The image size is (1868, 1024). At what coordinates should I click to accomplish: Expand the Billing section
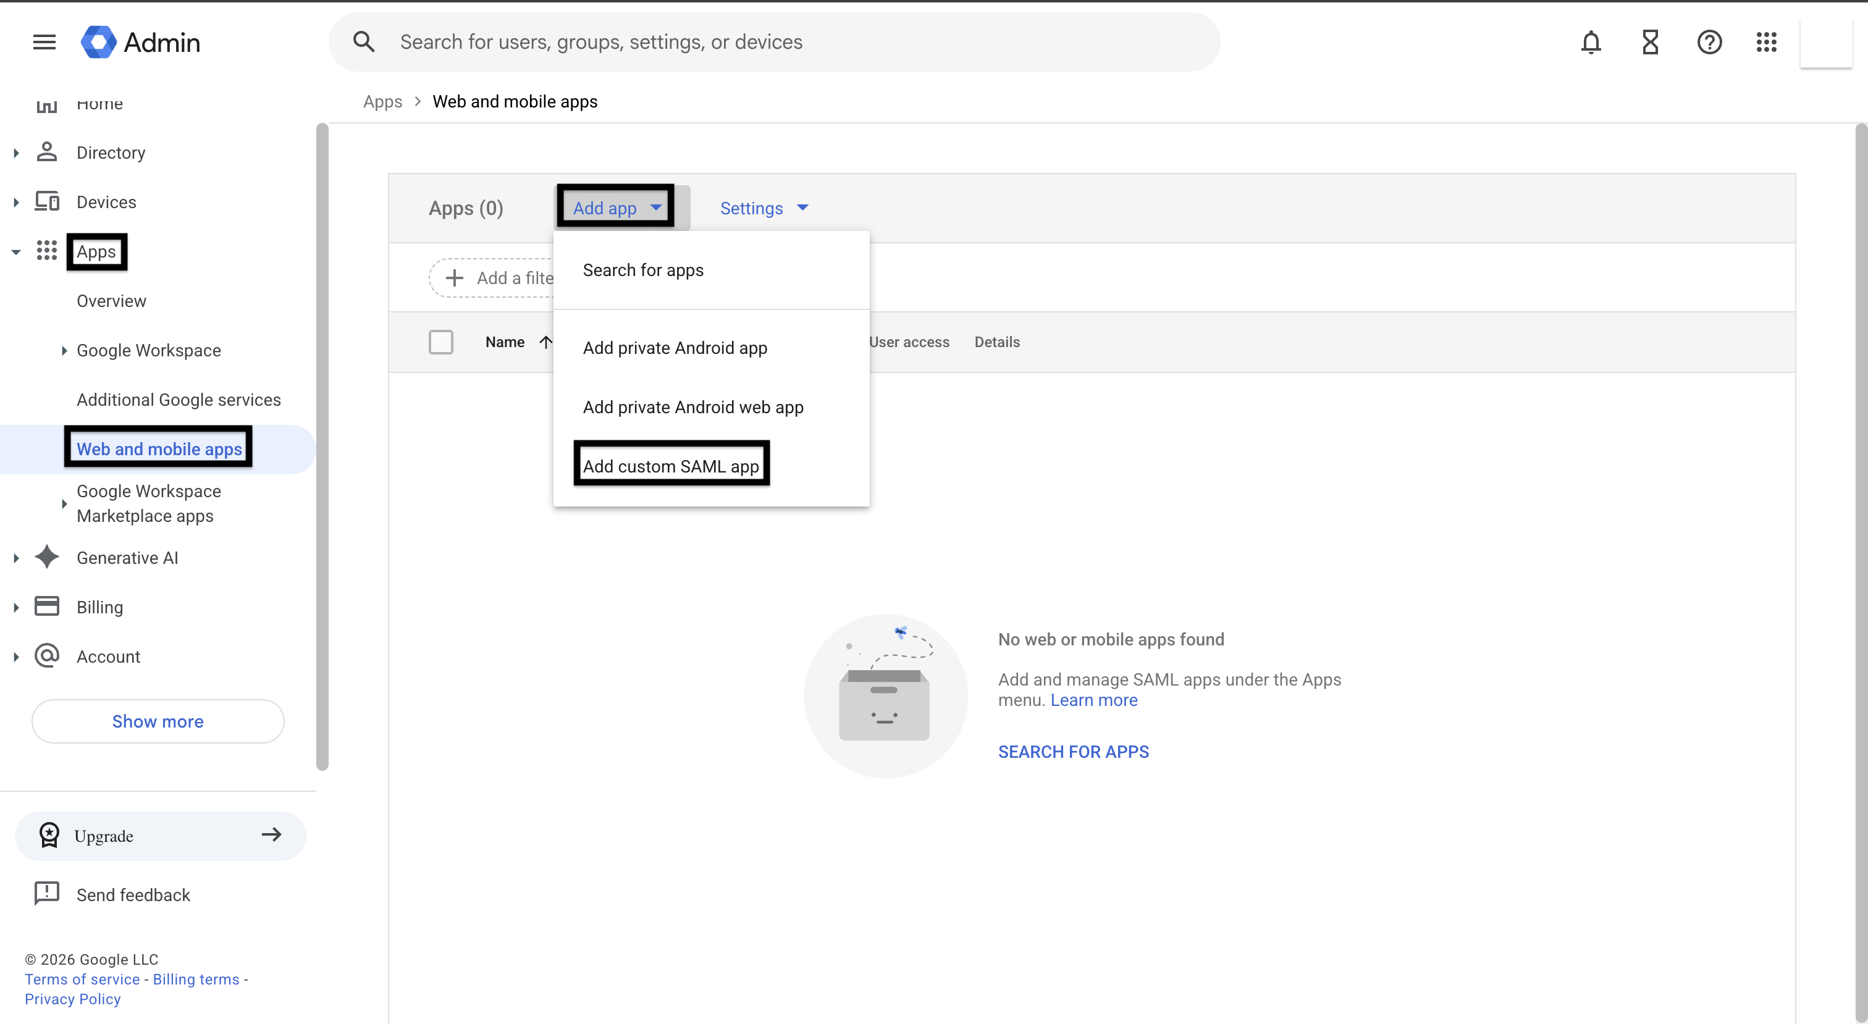pyautogui.click(x=16, y=607)
